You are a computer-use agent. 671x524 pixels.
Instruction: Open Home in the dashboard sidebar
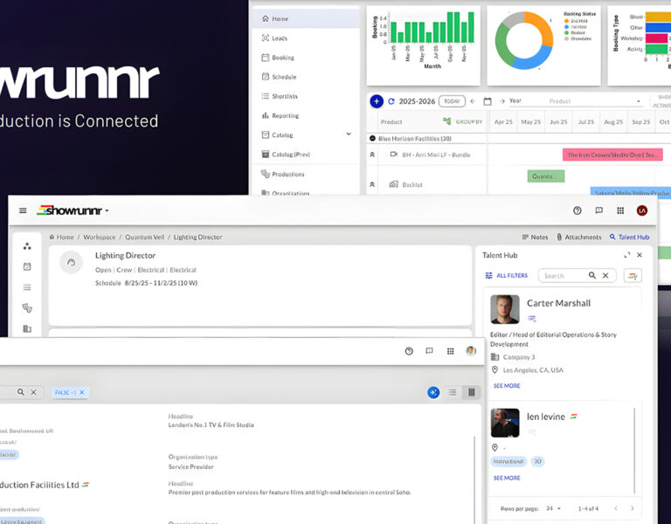(x=305, y=19)
